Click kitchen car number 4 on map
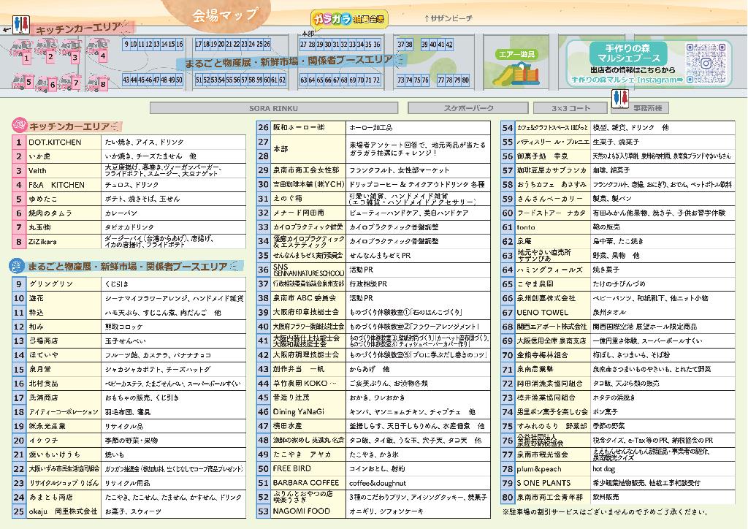The image size is (748, 529). coord(103,55)
